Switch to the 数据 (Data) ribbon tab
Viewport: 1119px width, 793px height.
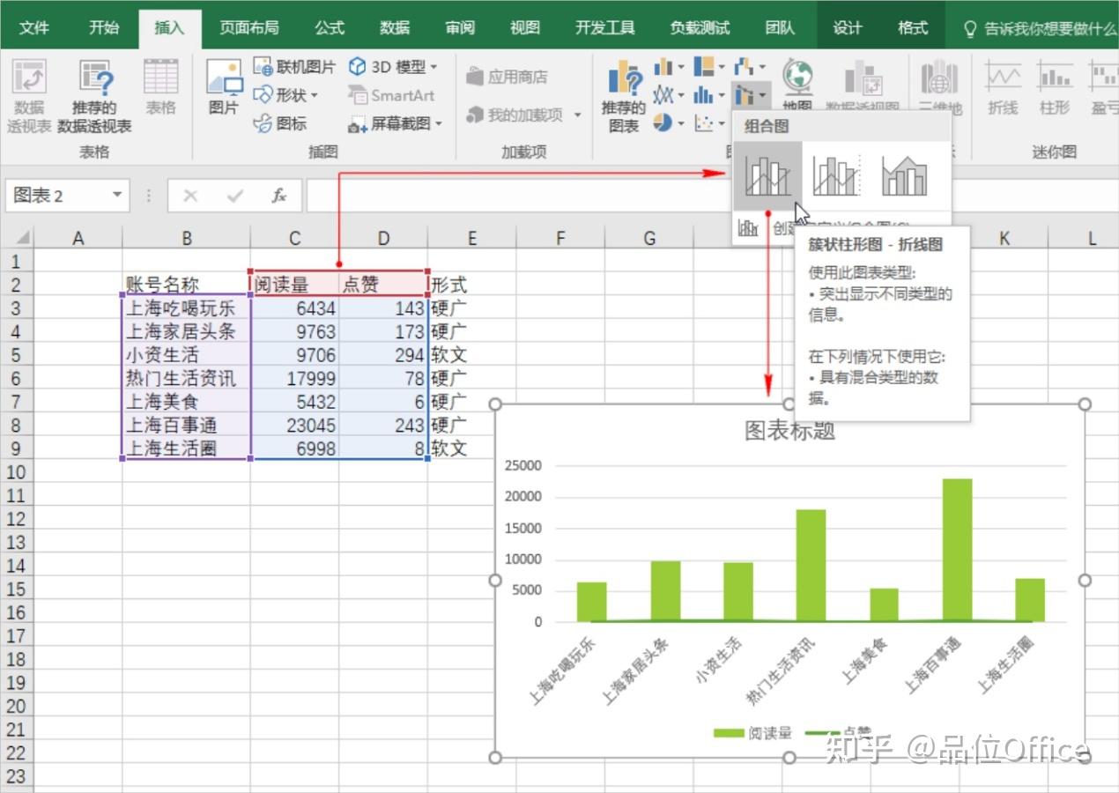tap(393, 27)
